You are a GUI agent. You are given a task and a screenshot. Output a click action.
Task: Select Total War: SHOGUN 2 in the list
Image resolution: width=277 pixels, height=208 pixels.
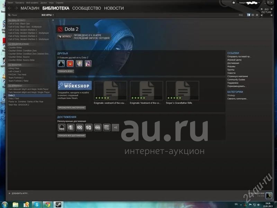[19, 105]
